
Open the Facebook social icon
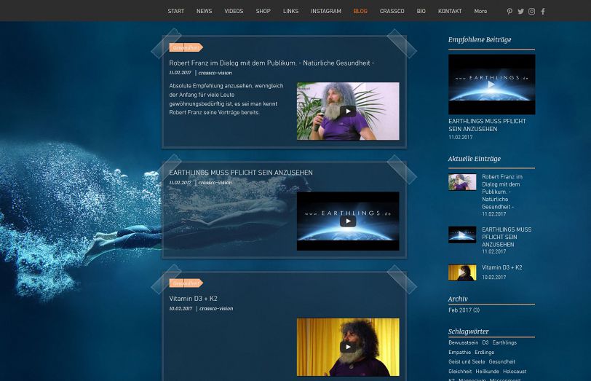click(x=543, y=12)
